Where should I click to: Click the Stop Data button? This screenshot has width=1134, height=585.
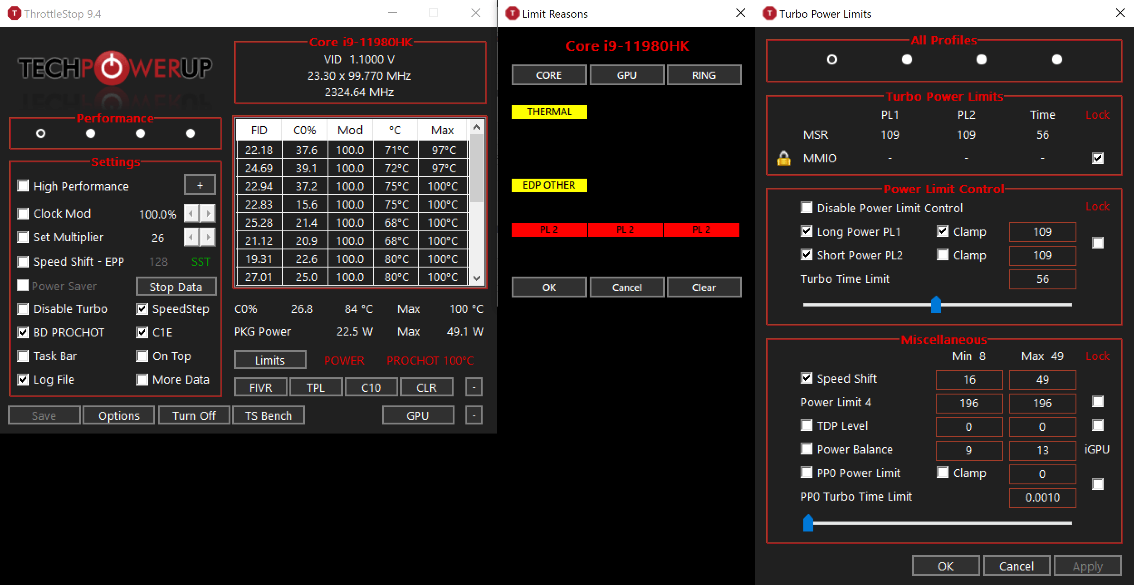(x=176, y=286)
